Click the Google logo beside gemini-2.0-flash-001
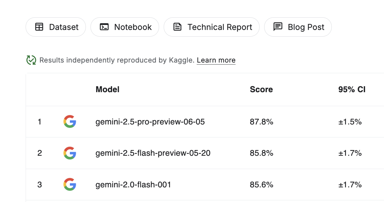This screenshot has width=384, height=202. [x=70, y=184]
